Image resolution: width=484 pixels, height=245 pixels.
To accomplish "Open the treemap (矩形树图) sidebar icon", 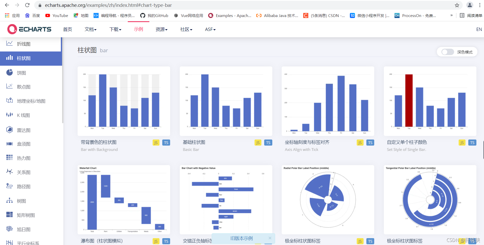I will (x=9, y=215).
